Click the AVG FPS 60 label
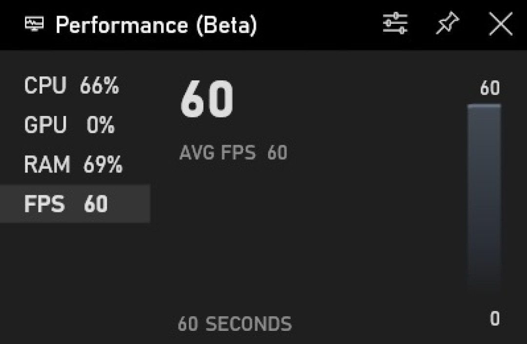This screenshot has height=344, width=527. [233, 153]
